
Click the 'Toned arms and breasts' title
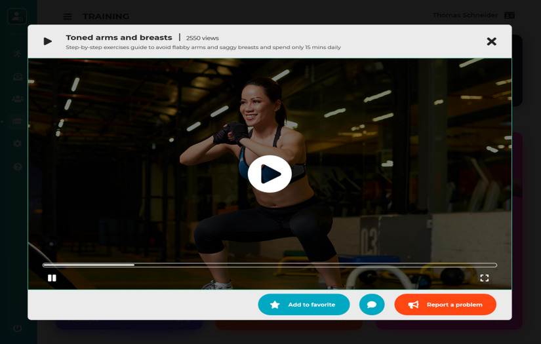click(x=119, y=37)
